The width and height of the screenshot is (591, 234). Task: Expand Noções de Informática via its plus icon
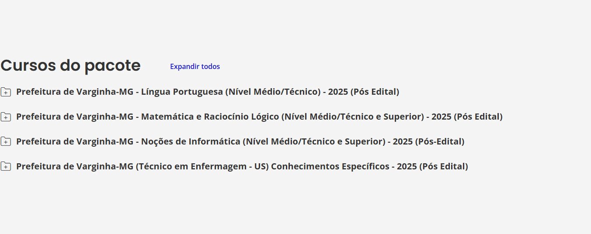[x=6, y=142]
